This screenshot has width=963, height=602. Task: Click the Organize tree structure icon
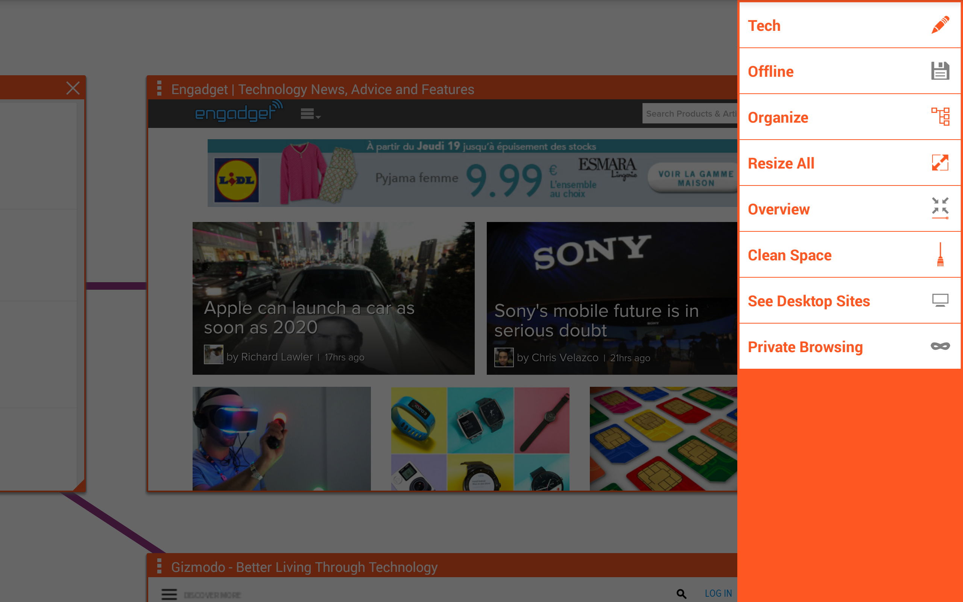pos(940,117)
